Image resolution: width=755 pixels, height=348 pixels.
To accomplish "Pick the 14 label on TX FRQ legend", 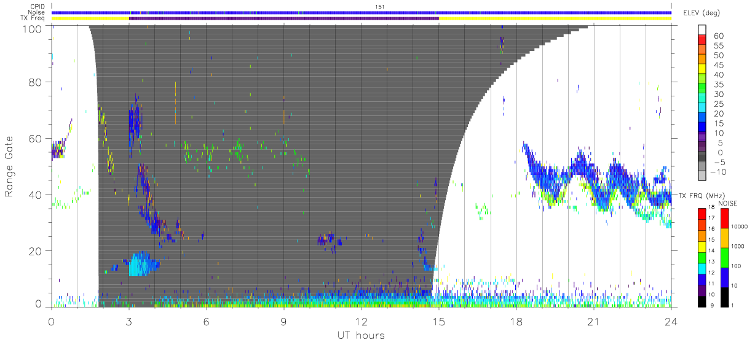I will point(710,250).
